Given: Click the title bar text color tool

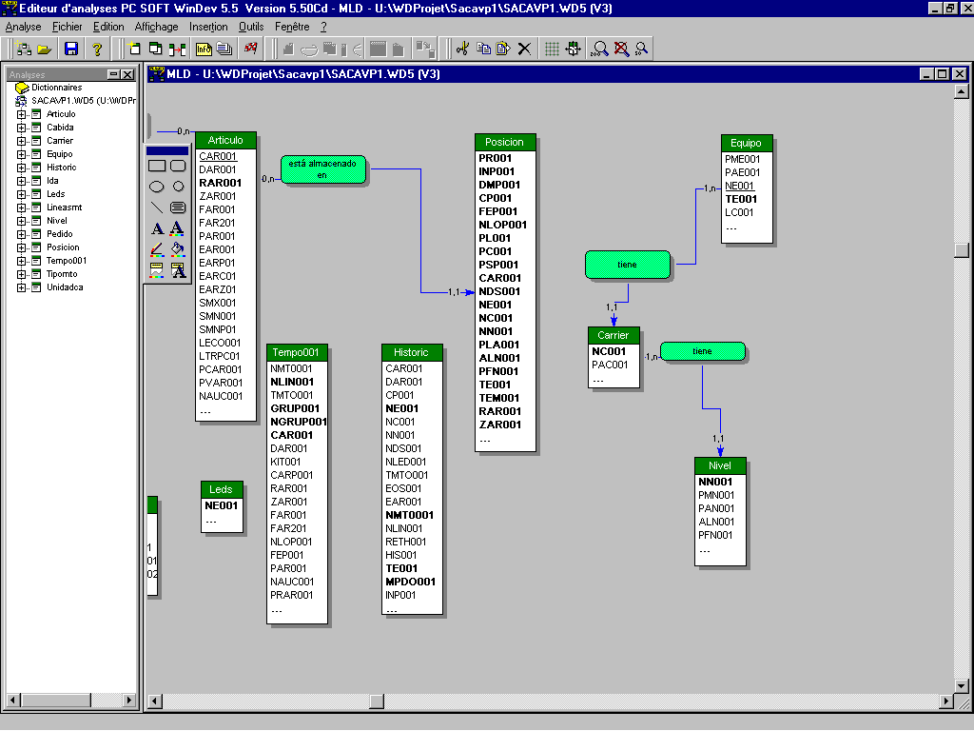Looking at the screenshot, I should point(178,270).
